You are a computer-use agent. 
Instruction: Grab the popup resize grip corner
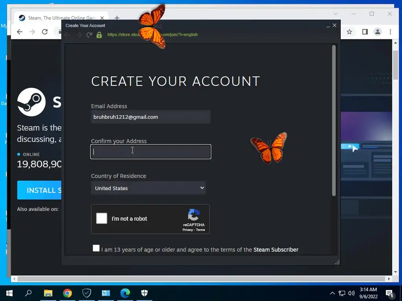click(337, 262)
